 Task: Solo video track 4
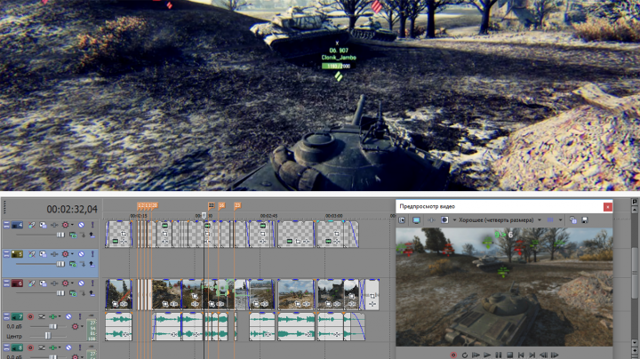coord(92,225)
